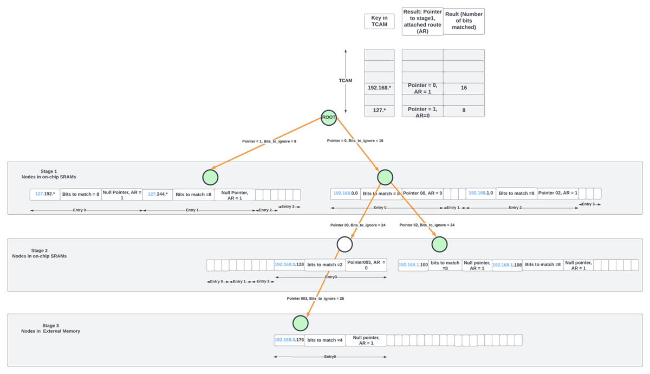Viewport: 650px width, 374px height.
Task: Click the green node in Stage 3
Action: tap(301, 323)
